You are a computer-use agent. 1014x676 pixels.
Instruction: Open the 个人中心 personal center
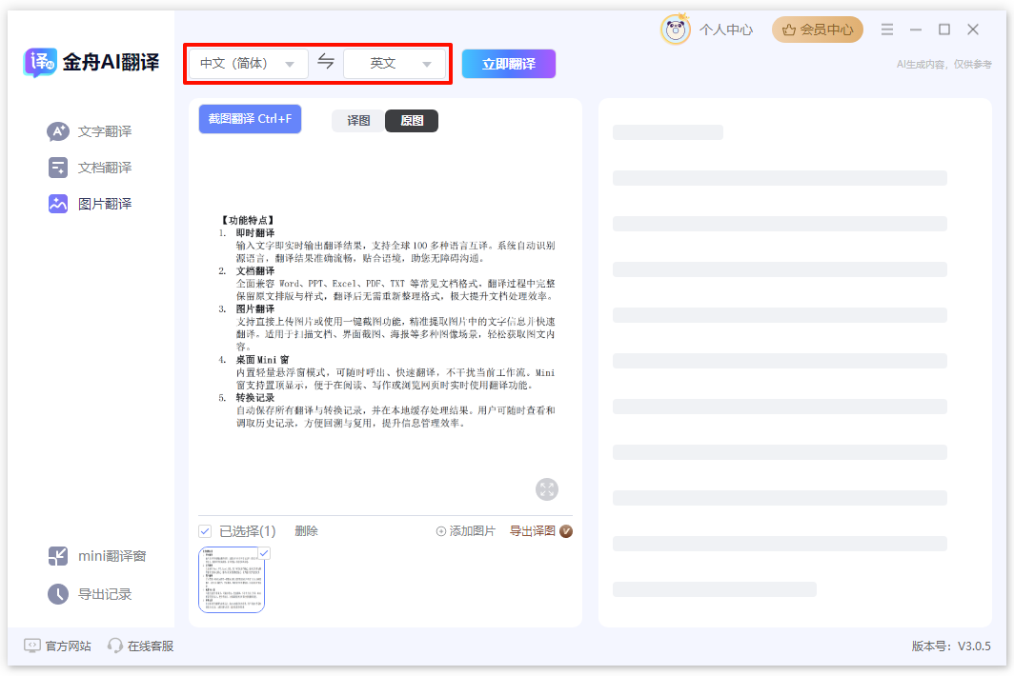coord(726,29)
